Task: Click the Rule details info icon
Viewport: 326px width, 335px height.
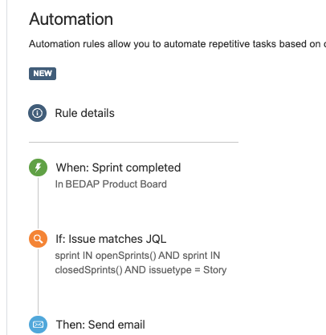Action: (37, 113)
